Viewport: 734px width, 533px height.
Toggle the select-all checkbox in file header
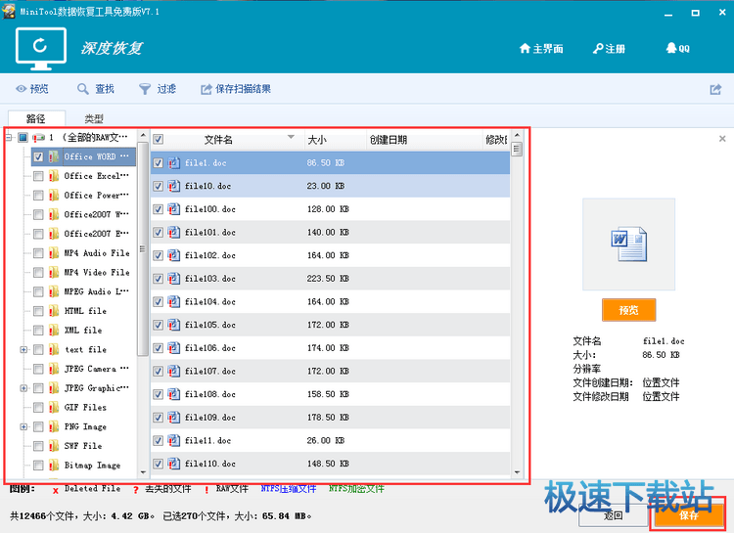[x=159, y=140]
